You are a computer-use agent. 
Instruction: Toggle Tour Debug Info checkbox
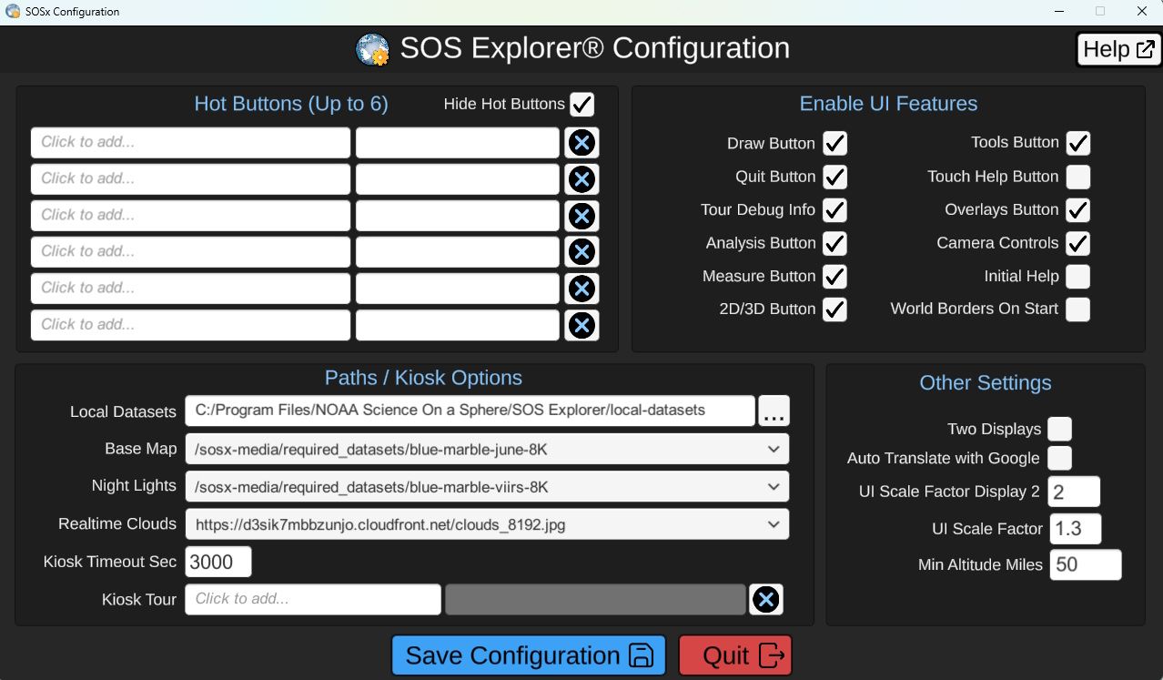(834, 210)
